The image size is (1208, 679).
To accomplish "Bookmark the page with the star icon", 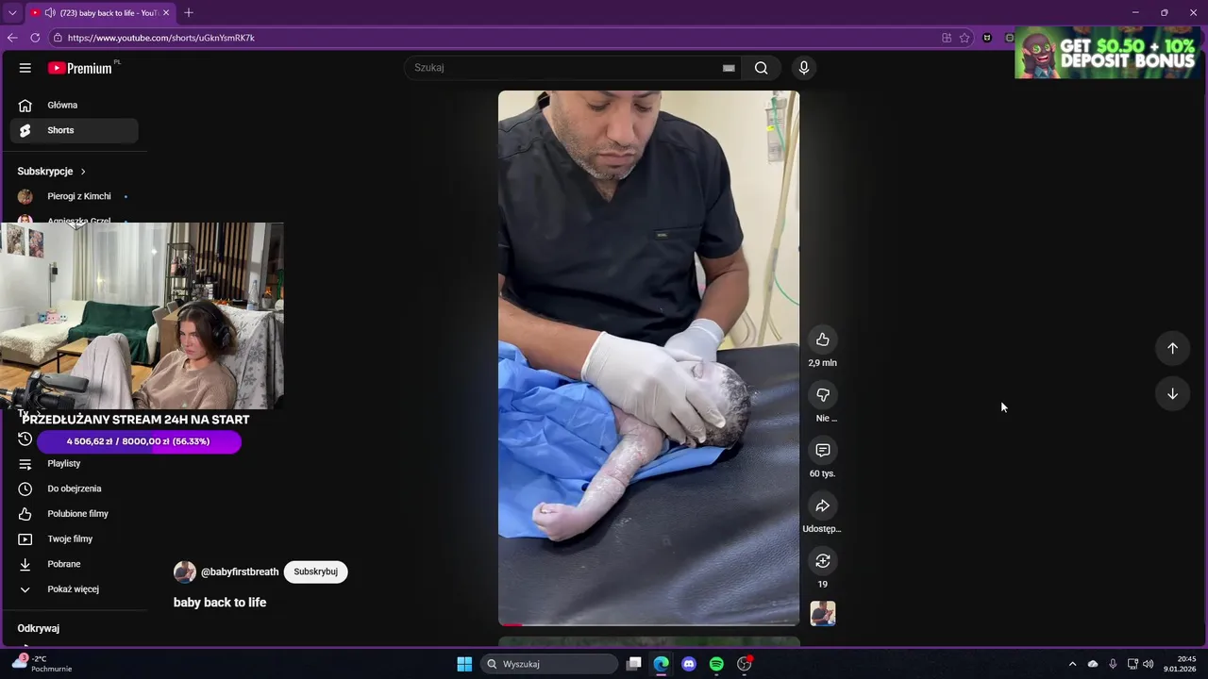I will coord(965,38).
